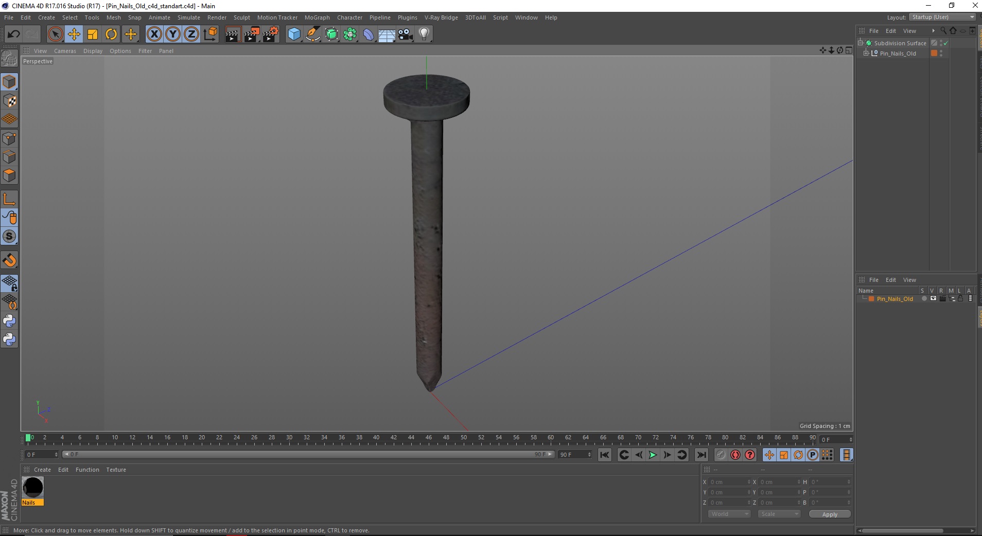The height and width of the screenshot is (536, 982).
Task: Click the Record Active Objects button
Action: pos(721,455)
